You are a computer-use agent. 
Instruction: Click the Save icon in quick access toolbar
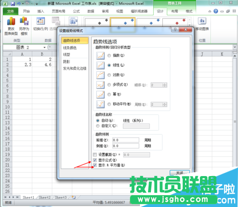click(13, 4)
